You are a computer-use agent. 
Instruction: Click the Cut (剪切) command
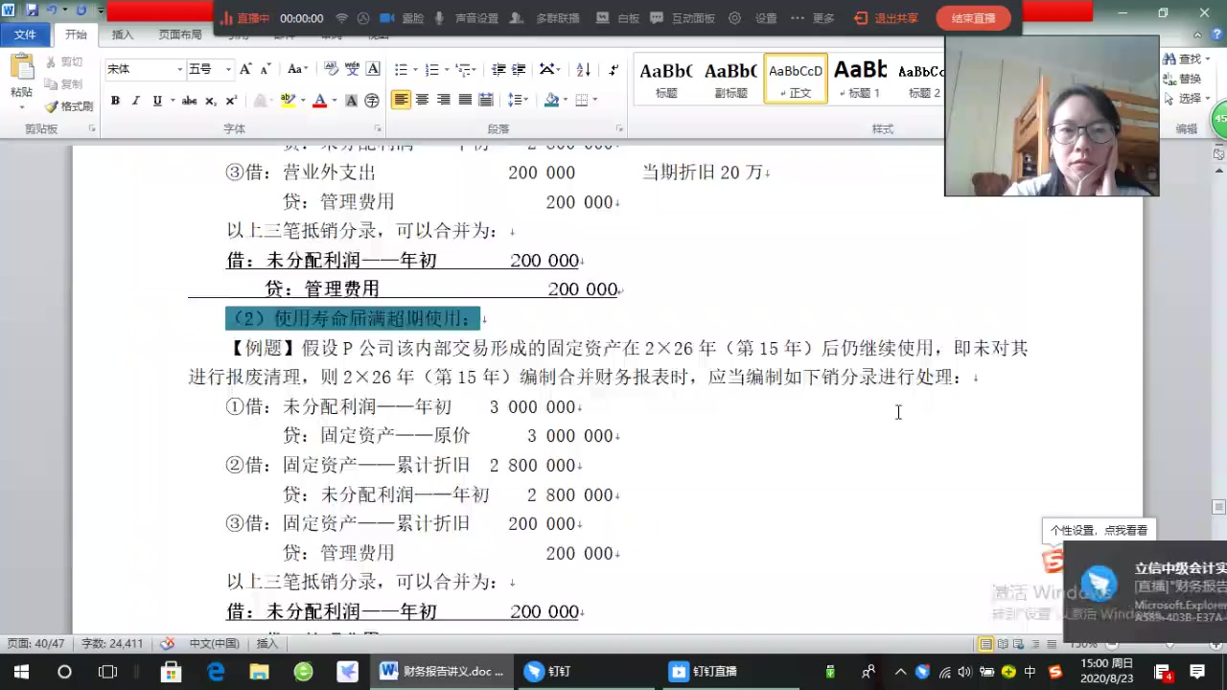(64, 61)
